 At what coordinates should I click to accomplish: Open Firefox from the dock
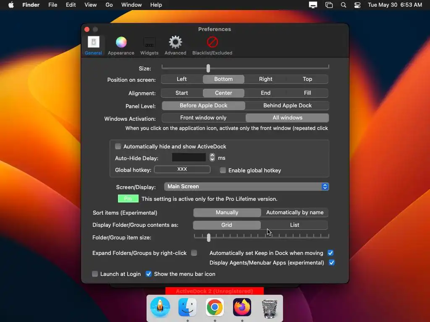(x=242, y=307)
